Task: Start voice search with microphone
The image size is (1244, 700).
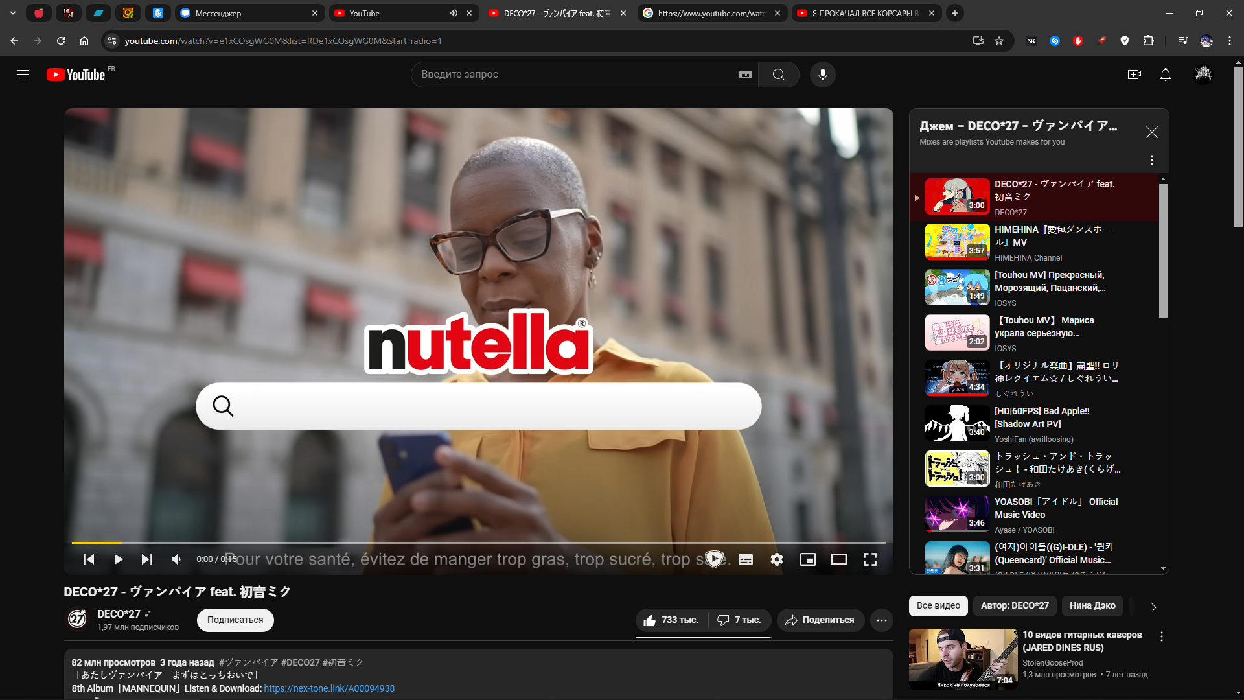Action: coord(822,75)
